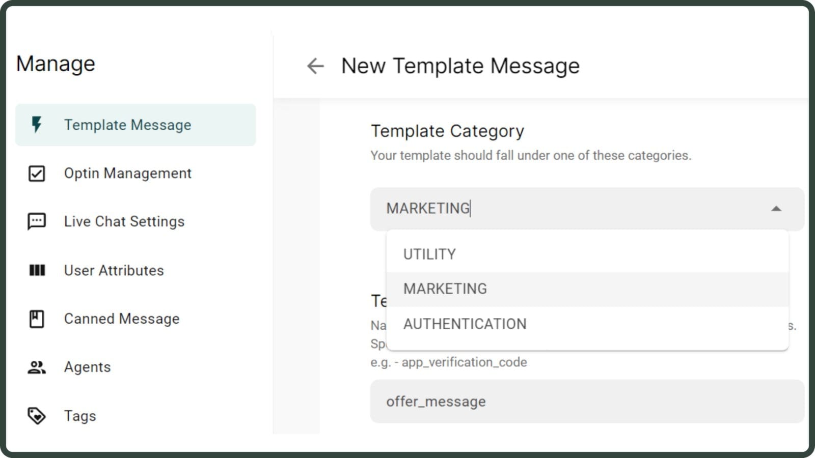Viewport: 815px width, 458px height.
Task: Open Optin Management in the sidebar
Action: point(127,174)
